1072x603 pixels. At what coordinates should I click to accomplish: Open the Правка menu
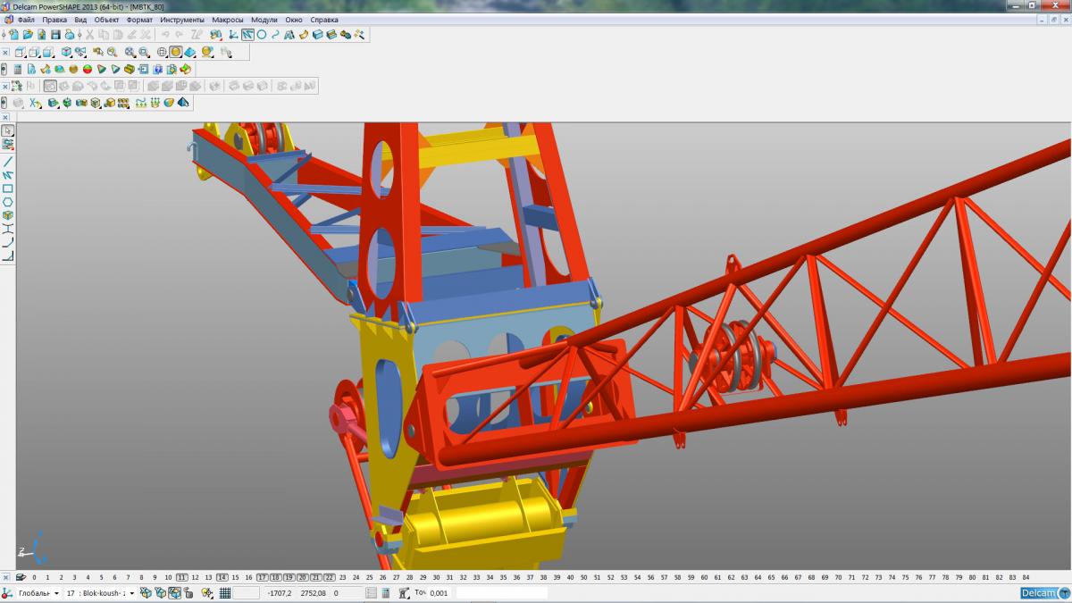pyautogui.click(x=54, y=19)
